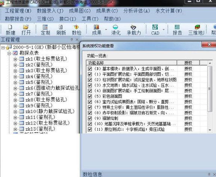Expand the zk1 tree node
The height and width of the screenshot is (177, 216).
click(x=15, y=59)
